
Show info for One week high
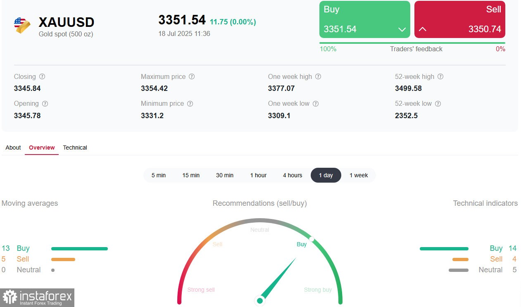coord(318,76)
